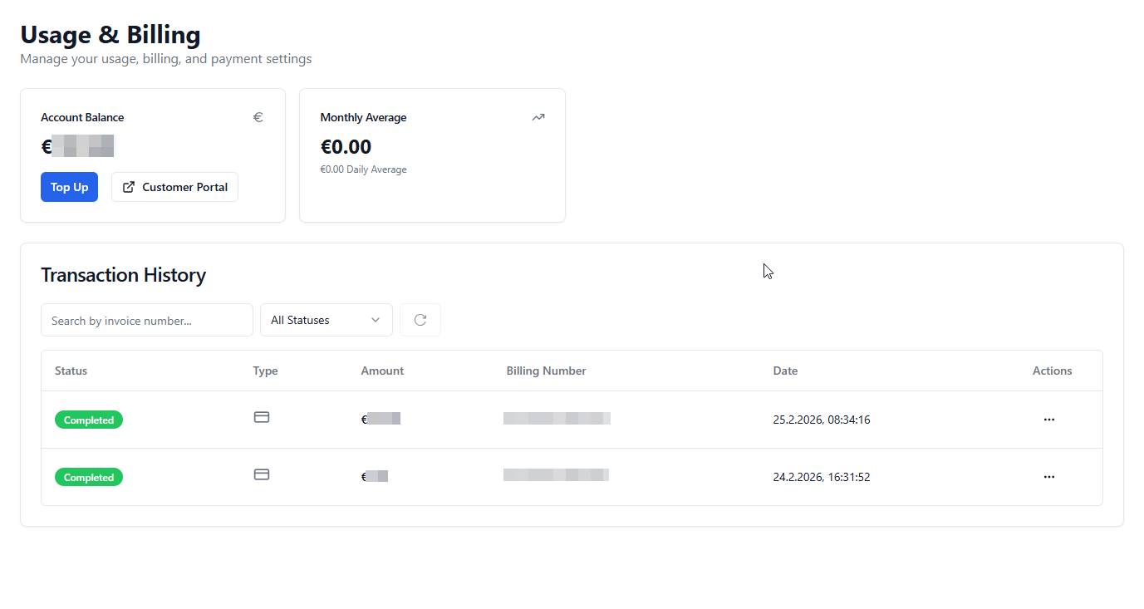Click Completed badge on the 24.2.2026 row
Image resolution: width=1144 pixels, height=609 pixels.
[x=89, y=477]
